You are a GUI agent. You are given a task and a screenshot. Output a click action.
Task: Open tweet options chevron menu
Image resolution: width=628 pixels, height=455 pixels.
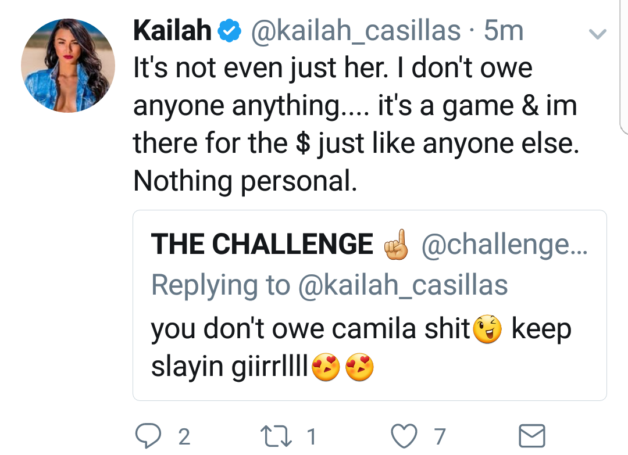coord(598,34)
